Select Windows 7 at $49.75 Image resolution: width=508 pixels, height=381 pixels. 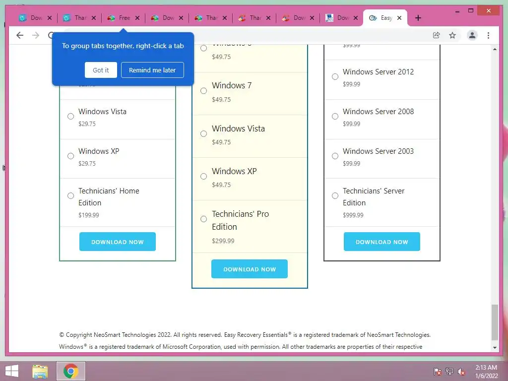pos(203,91)
